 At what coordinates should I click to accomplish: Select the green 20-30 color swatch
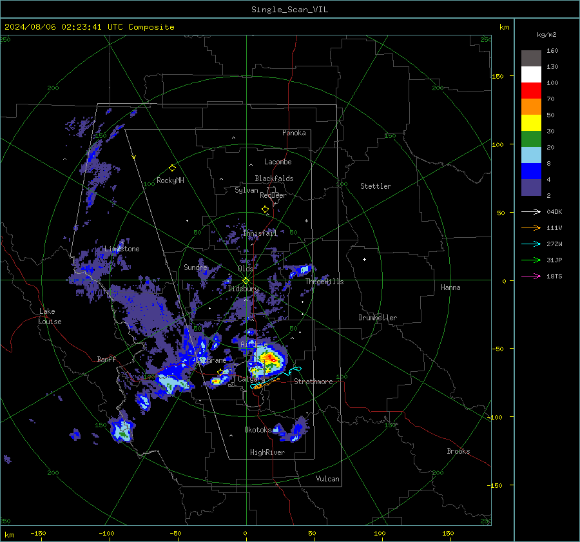pyautogui.click(x=531, y=139)
